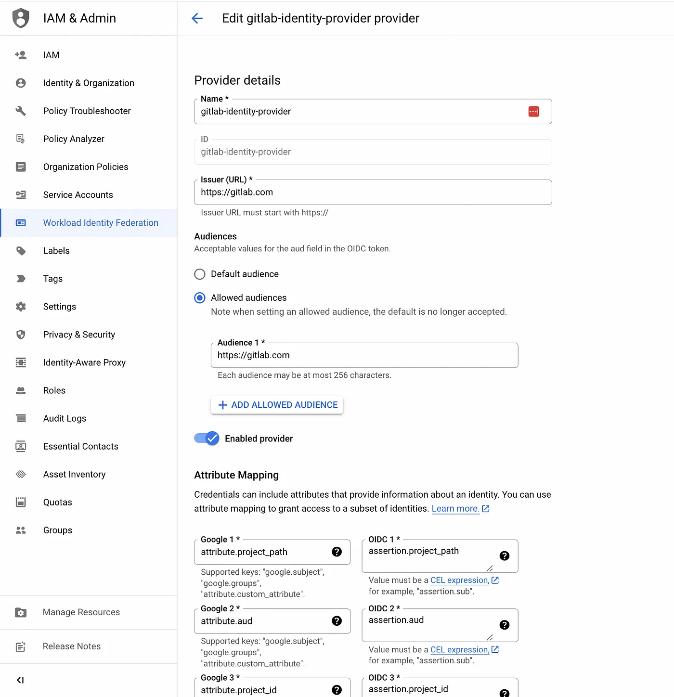Select the Default audience radio button
The image size is (674, 697).
tap(200, 274)
